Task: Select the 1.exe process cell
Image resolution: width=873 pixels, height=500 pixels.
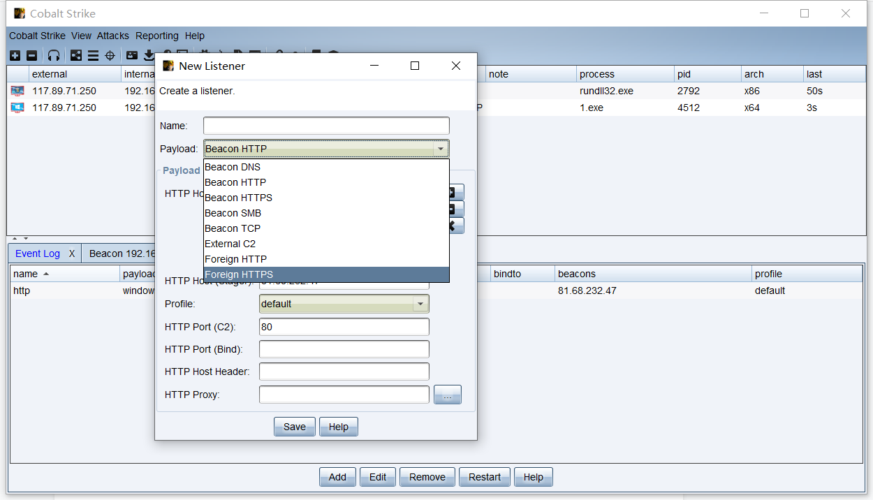Action: point(625,108)
